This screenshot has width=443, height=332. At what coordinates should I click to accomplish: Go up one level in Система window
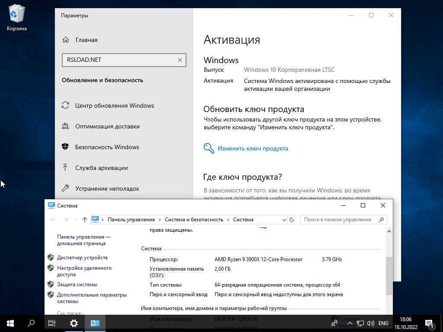click(84, 220)
